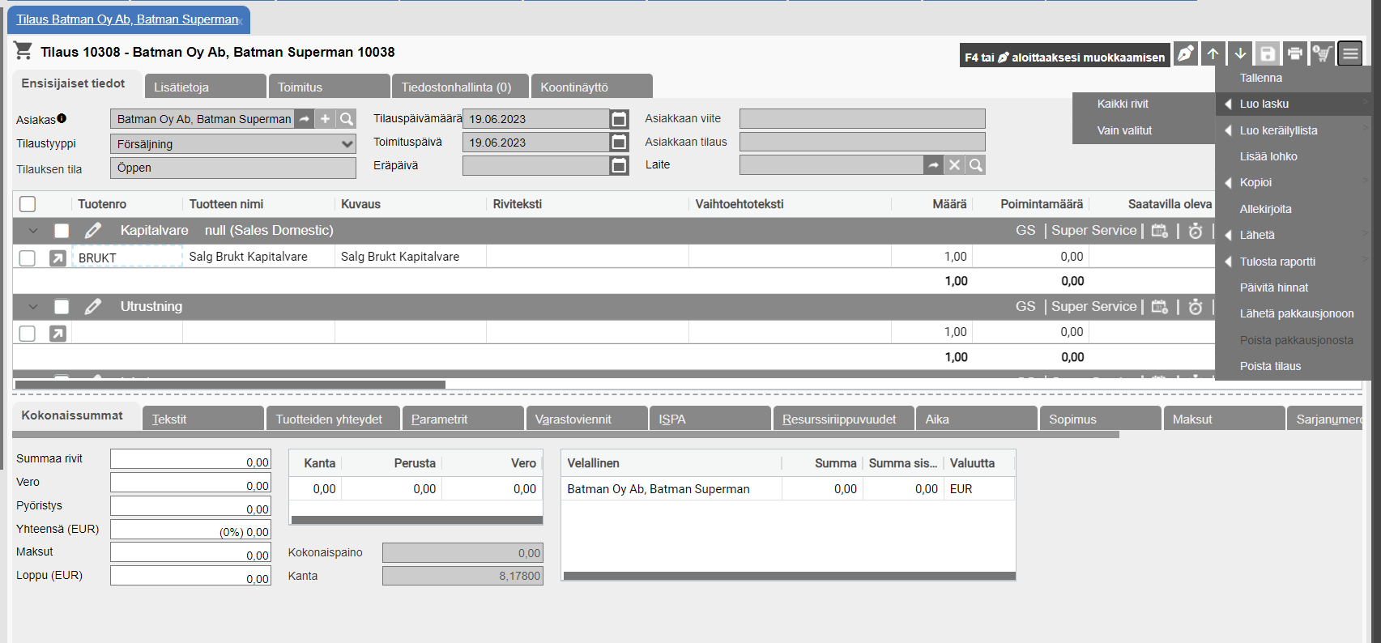
Task: Open calendar for Eräpäivä
Action: point(619,165)
